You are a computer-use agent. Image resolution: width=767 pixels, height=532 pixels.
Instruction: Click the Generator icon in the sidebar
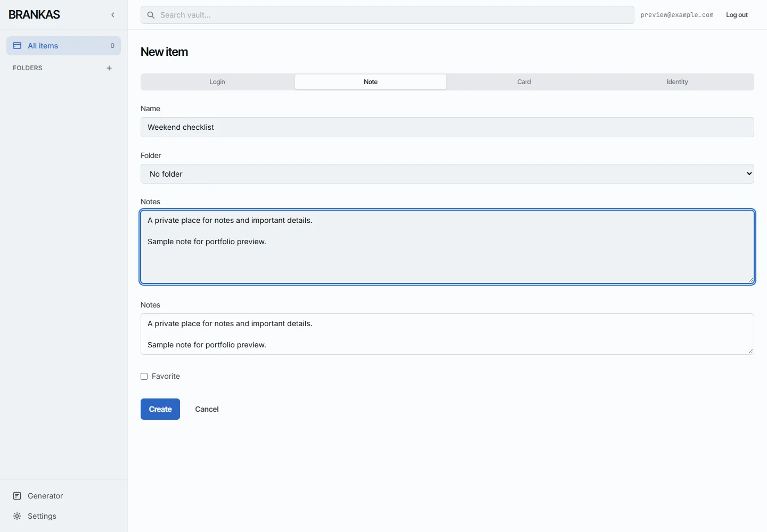pyautogui.click(x=17, y=496)
